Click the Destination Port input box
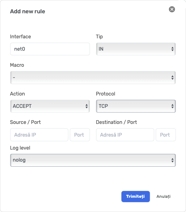 (166, 135)
